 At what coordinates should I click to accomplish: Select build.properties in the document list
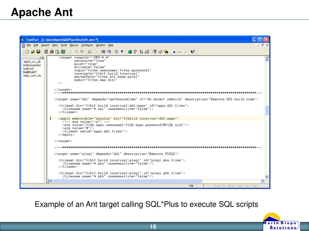(x=32, y=65)
